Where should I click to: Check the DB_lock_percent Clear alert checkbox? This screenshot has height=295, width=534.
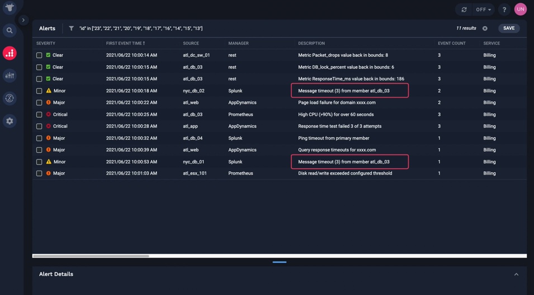point(39,67)
